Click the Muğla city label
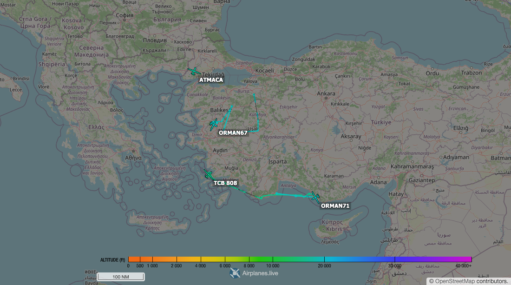This screenshot has height=285, width=511. (x=231, y=168)
